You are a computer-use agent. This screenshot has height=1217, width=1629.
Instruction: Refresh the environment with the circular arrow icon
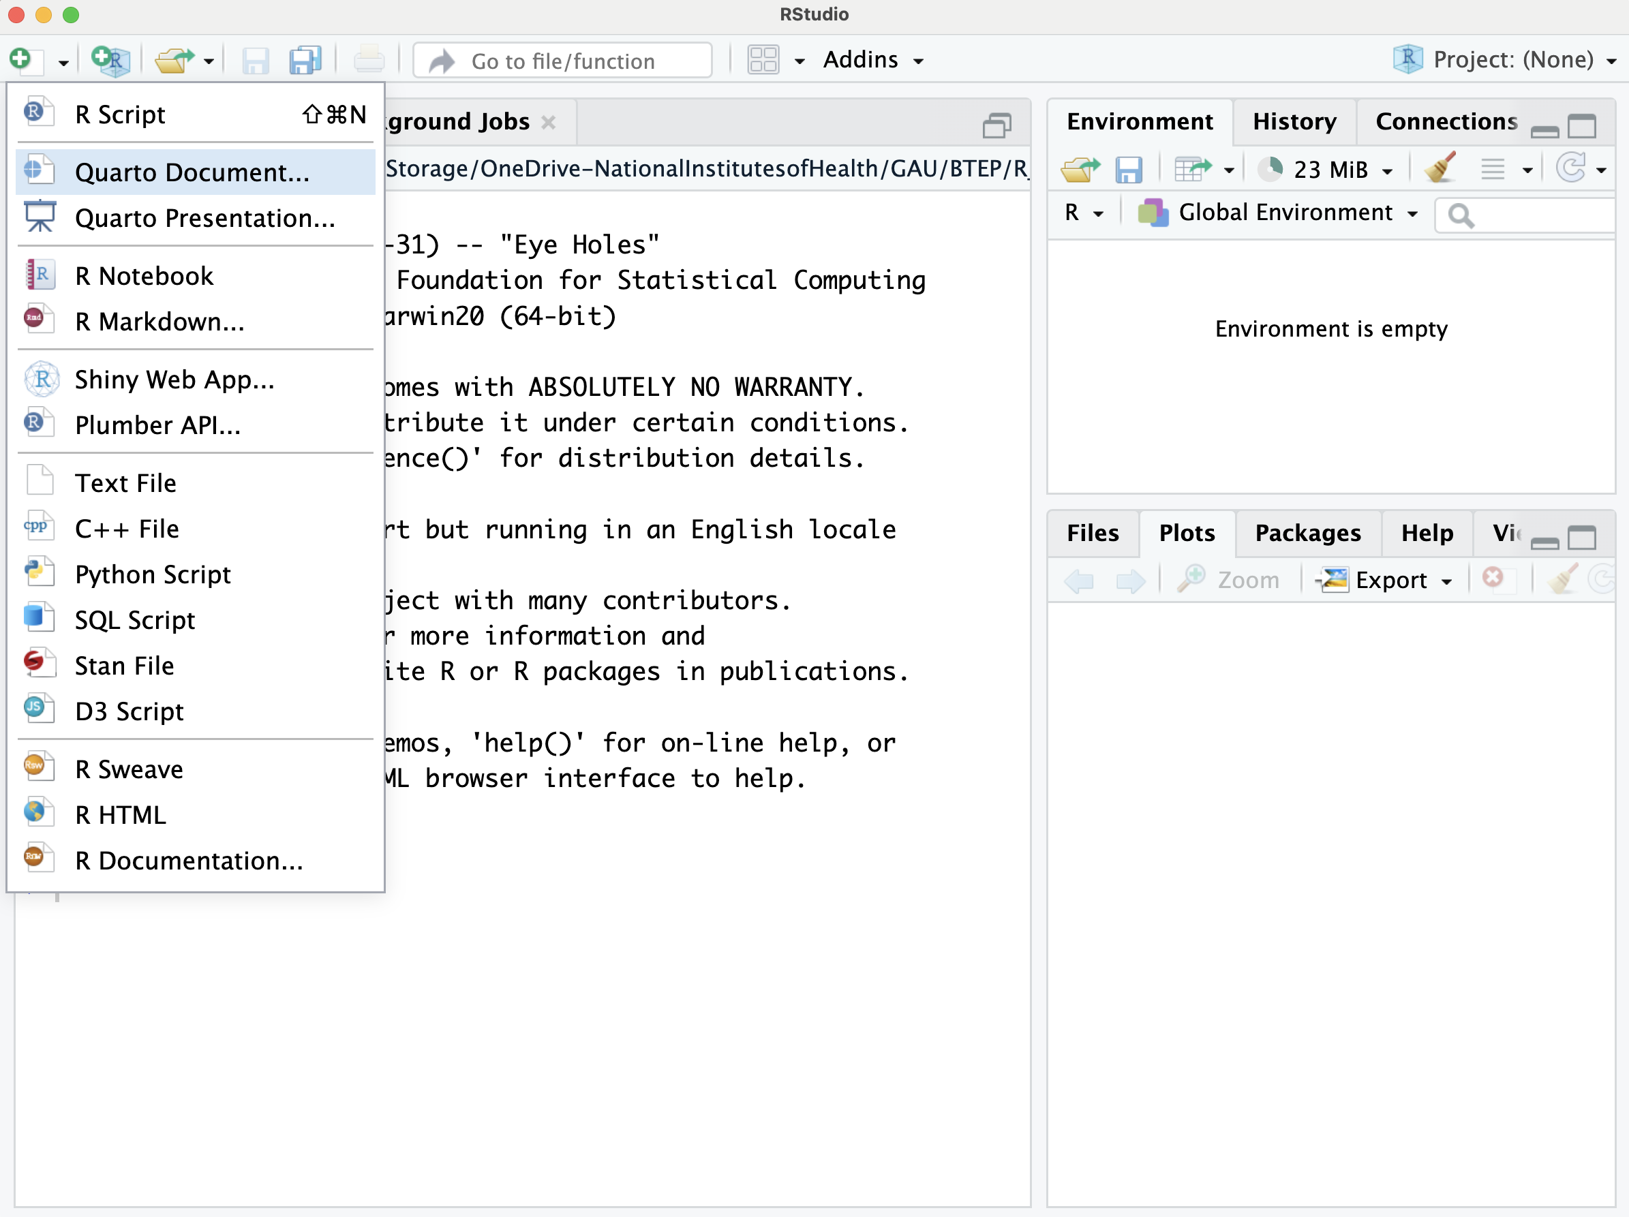point(1571,168)
